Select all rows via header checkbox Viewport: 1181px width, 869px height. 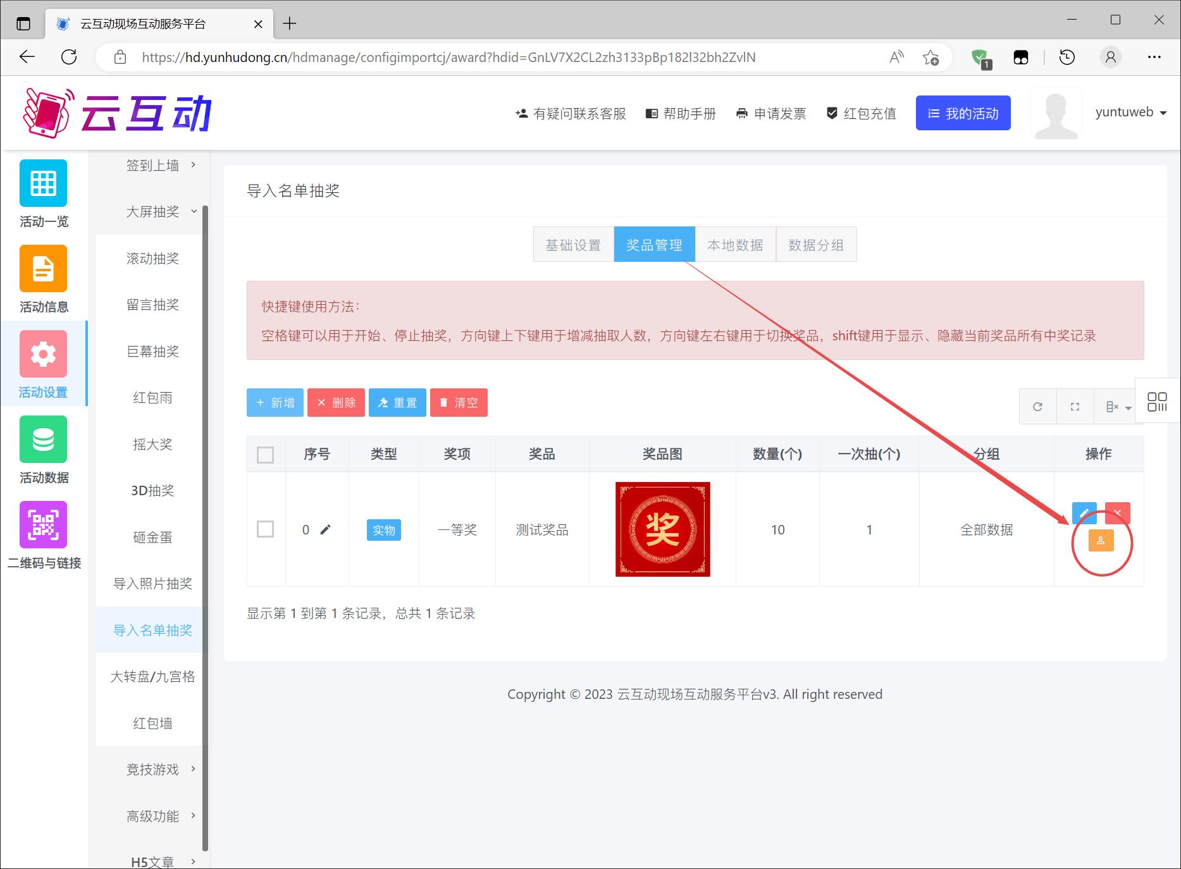(266, 455)
